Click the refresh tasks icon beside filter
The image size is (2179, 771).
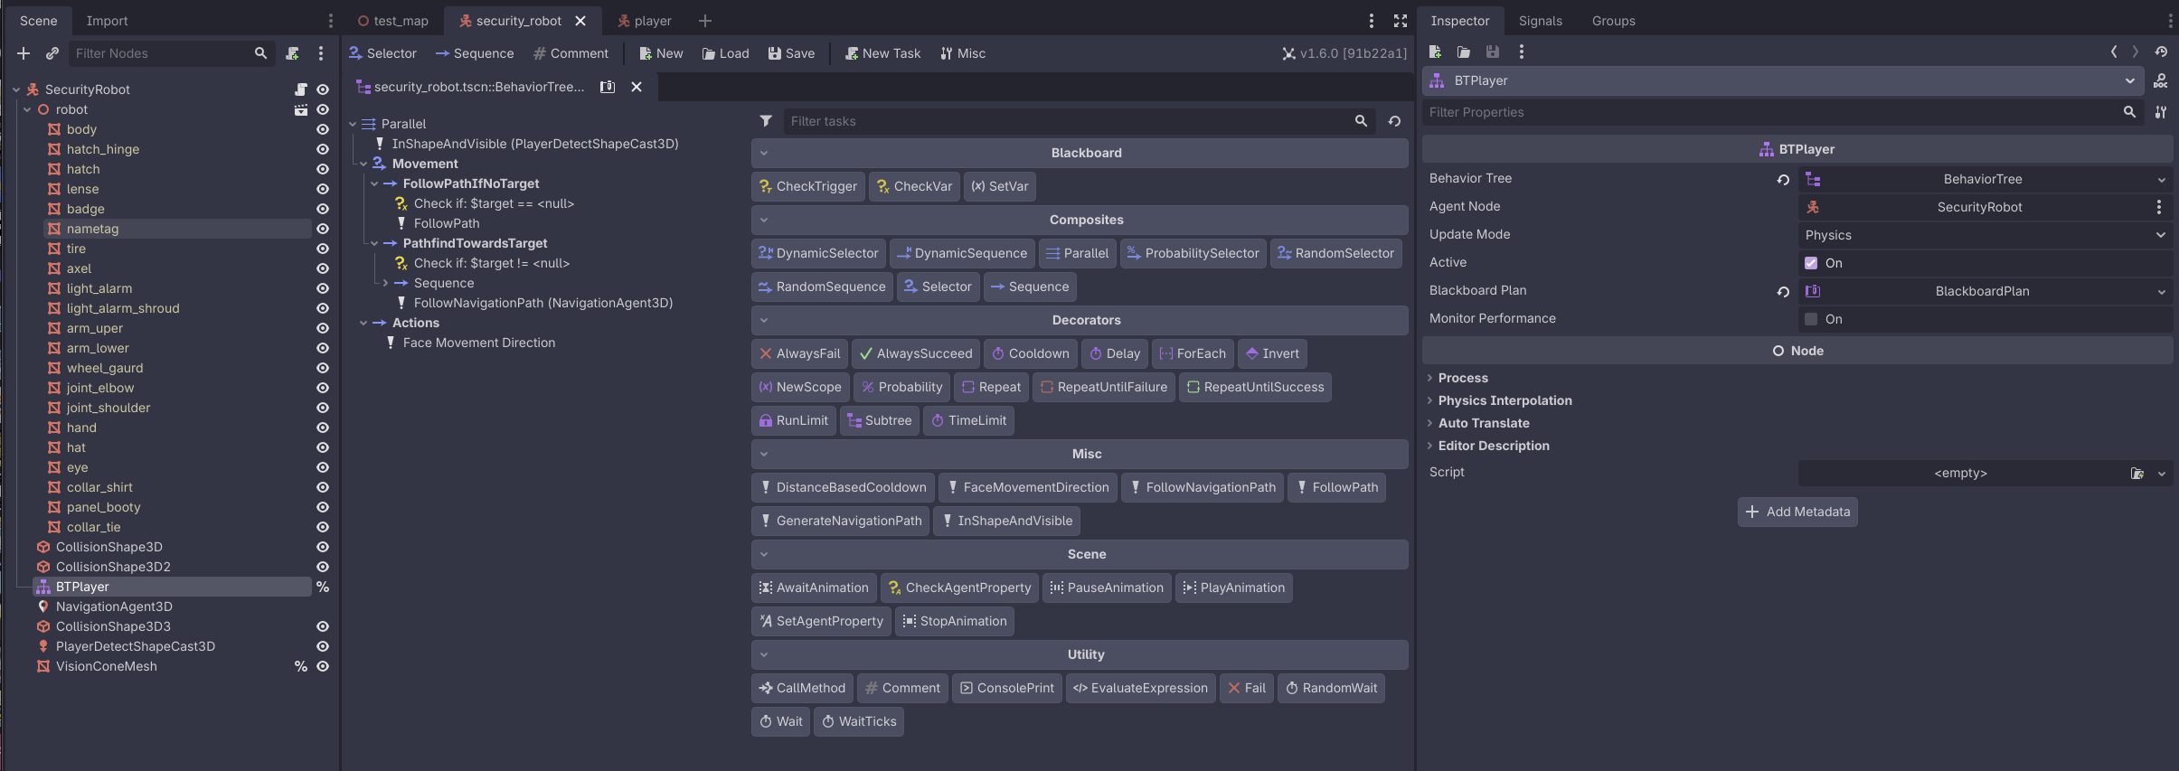tap(1394, 121)
